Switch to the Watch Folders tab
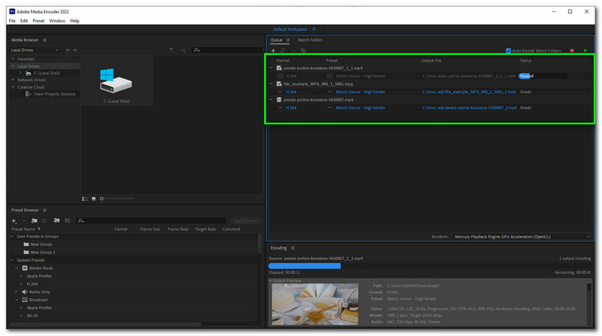The width and height of the screenshot is (602, 336). tap(310, 40)
